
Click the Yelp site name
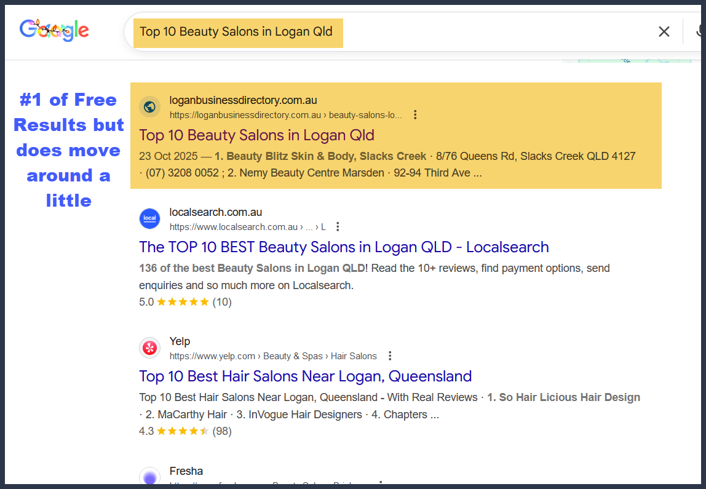pyautogui.click(x=180, y=341)
